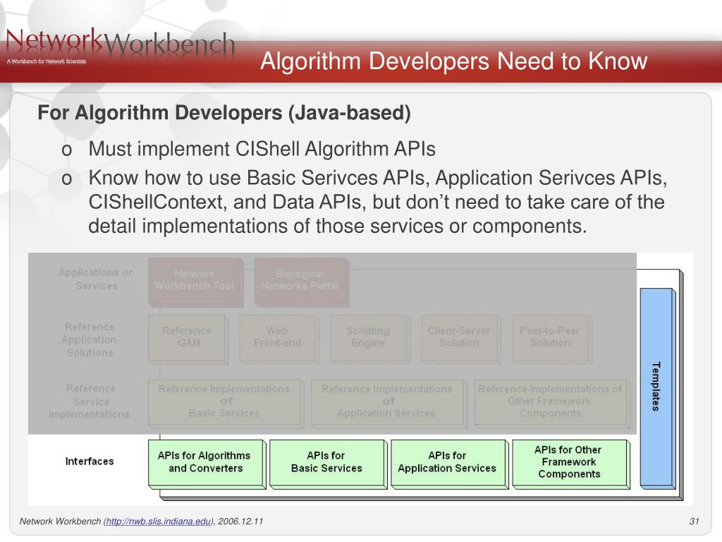Click the greyed Scripting Engine box

(x=369, y=339)
